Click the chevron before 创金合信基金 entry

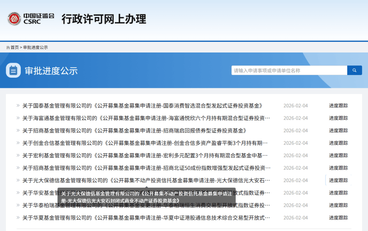click(x=18, y=143)
